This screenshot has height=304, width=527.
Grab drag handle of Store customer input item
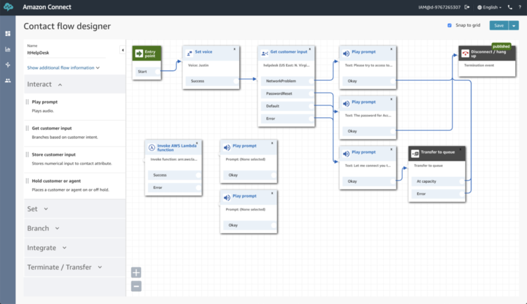[27, 155]
